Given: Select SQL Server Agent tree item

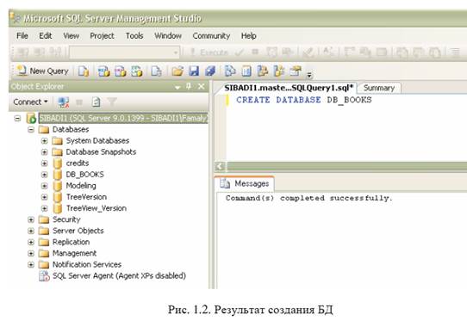Looking at the screenshot, I should tap(113, 276).
